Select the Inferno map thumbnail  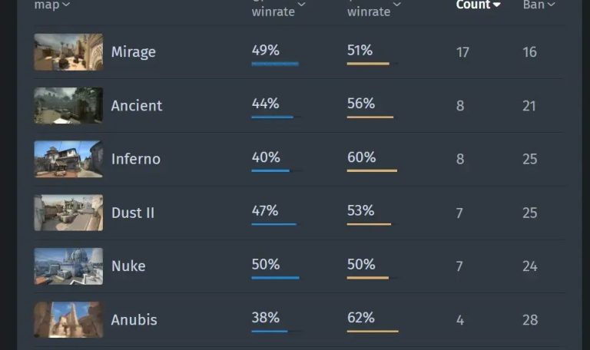click(x=68, y=159)
